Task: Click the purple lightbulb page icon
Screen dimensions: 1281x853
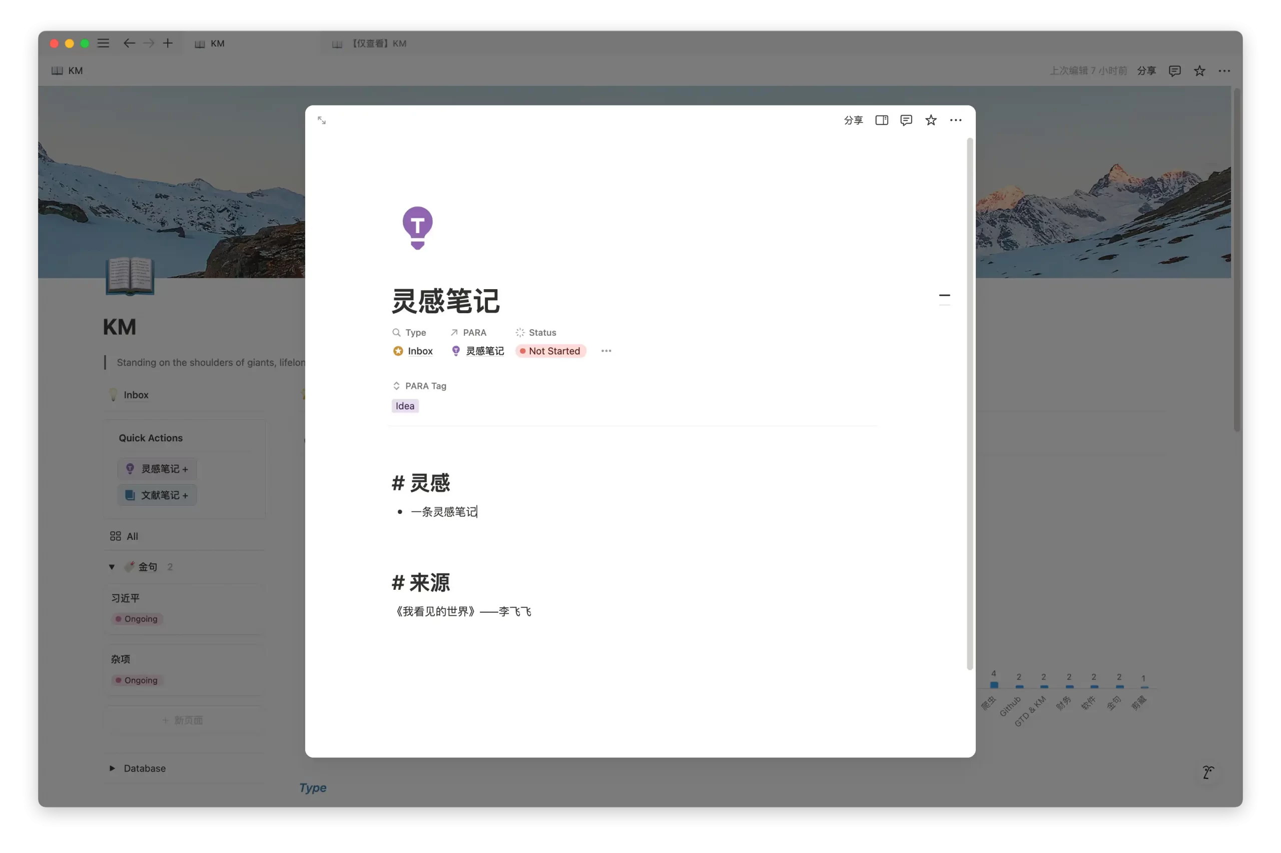Action: tap(417, 227)
